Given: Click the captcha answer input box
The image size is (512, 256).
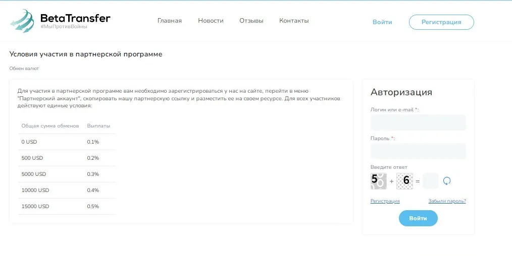Looking at the screenshot, I should pos(430,181).
